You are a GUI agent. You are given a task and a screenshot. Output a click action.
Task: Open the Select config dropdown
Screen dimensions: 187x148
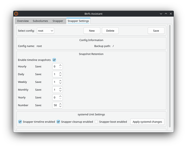coord(45,31)
